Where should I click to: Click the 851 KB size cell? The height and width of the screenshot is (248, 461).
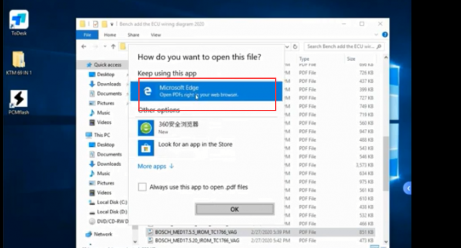pyautogui.click(x=366, y=232)
